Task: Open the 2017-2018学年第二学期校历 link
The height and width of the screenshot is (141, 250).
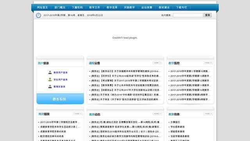Action: coord(60,122)
